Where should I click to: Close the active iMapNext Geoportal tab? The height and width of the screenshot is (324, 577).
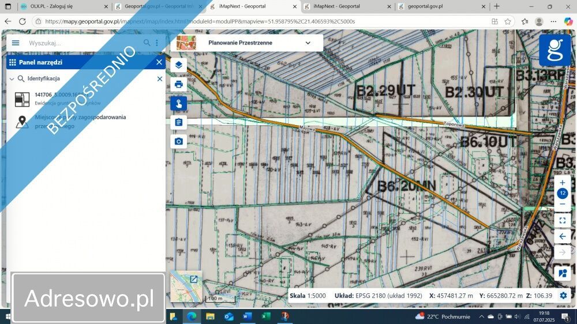coord(295,6)
